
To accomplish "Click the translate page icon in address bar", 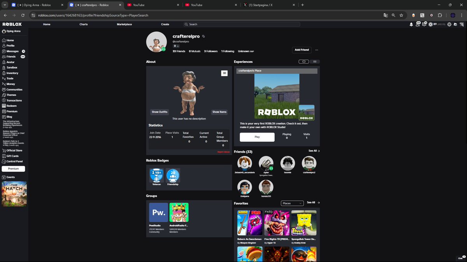I will [x=386, y=15].
